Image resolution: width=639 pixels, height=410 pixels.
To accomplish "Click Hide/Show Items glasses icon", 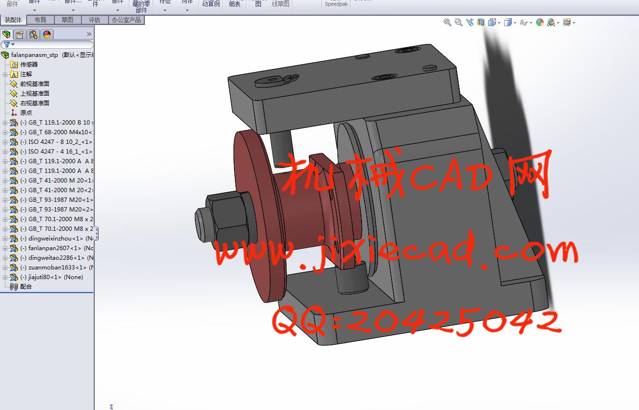I will (523, 22).
